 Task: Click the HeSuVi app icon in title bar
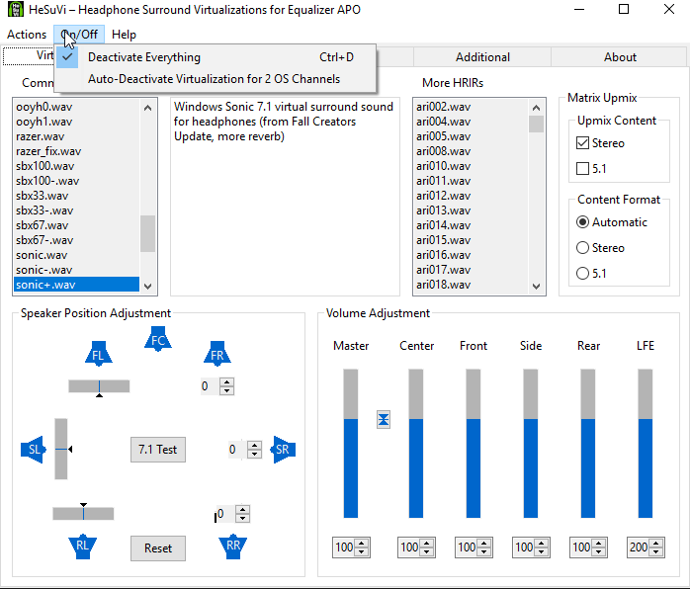(x=16, y=9)
